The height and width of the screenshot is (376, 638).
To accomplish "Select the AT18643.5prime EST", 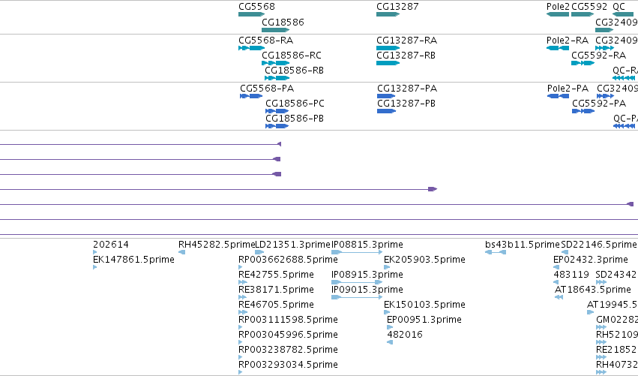I will pos(559,297).
